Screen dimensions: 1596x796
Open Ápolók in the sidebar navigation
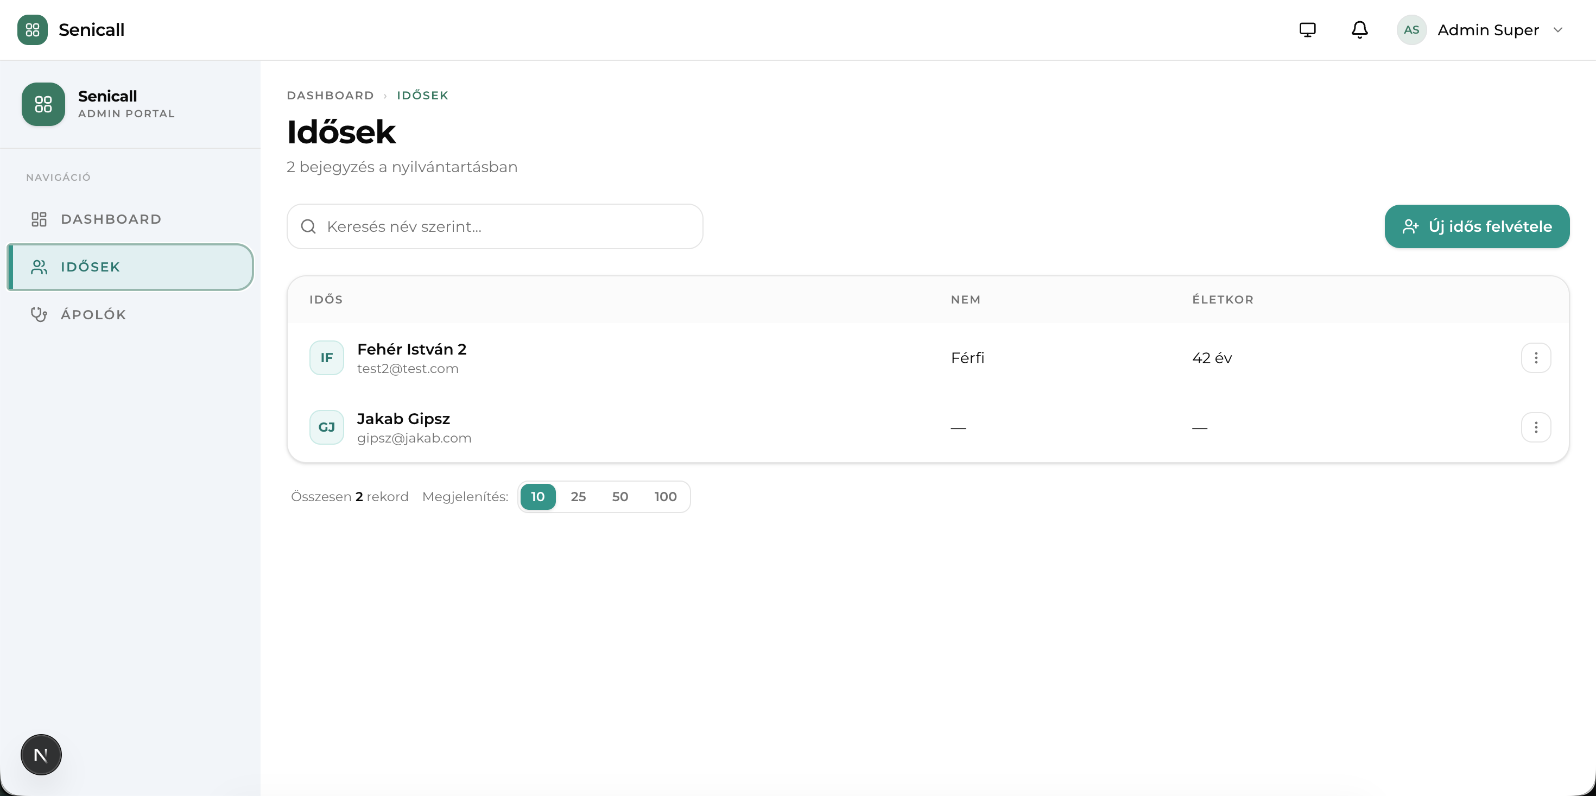(x=130, y=314)
